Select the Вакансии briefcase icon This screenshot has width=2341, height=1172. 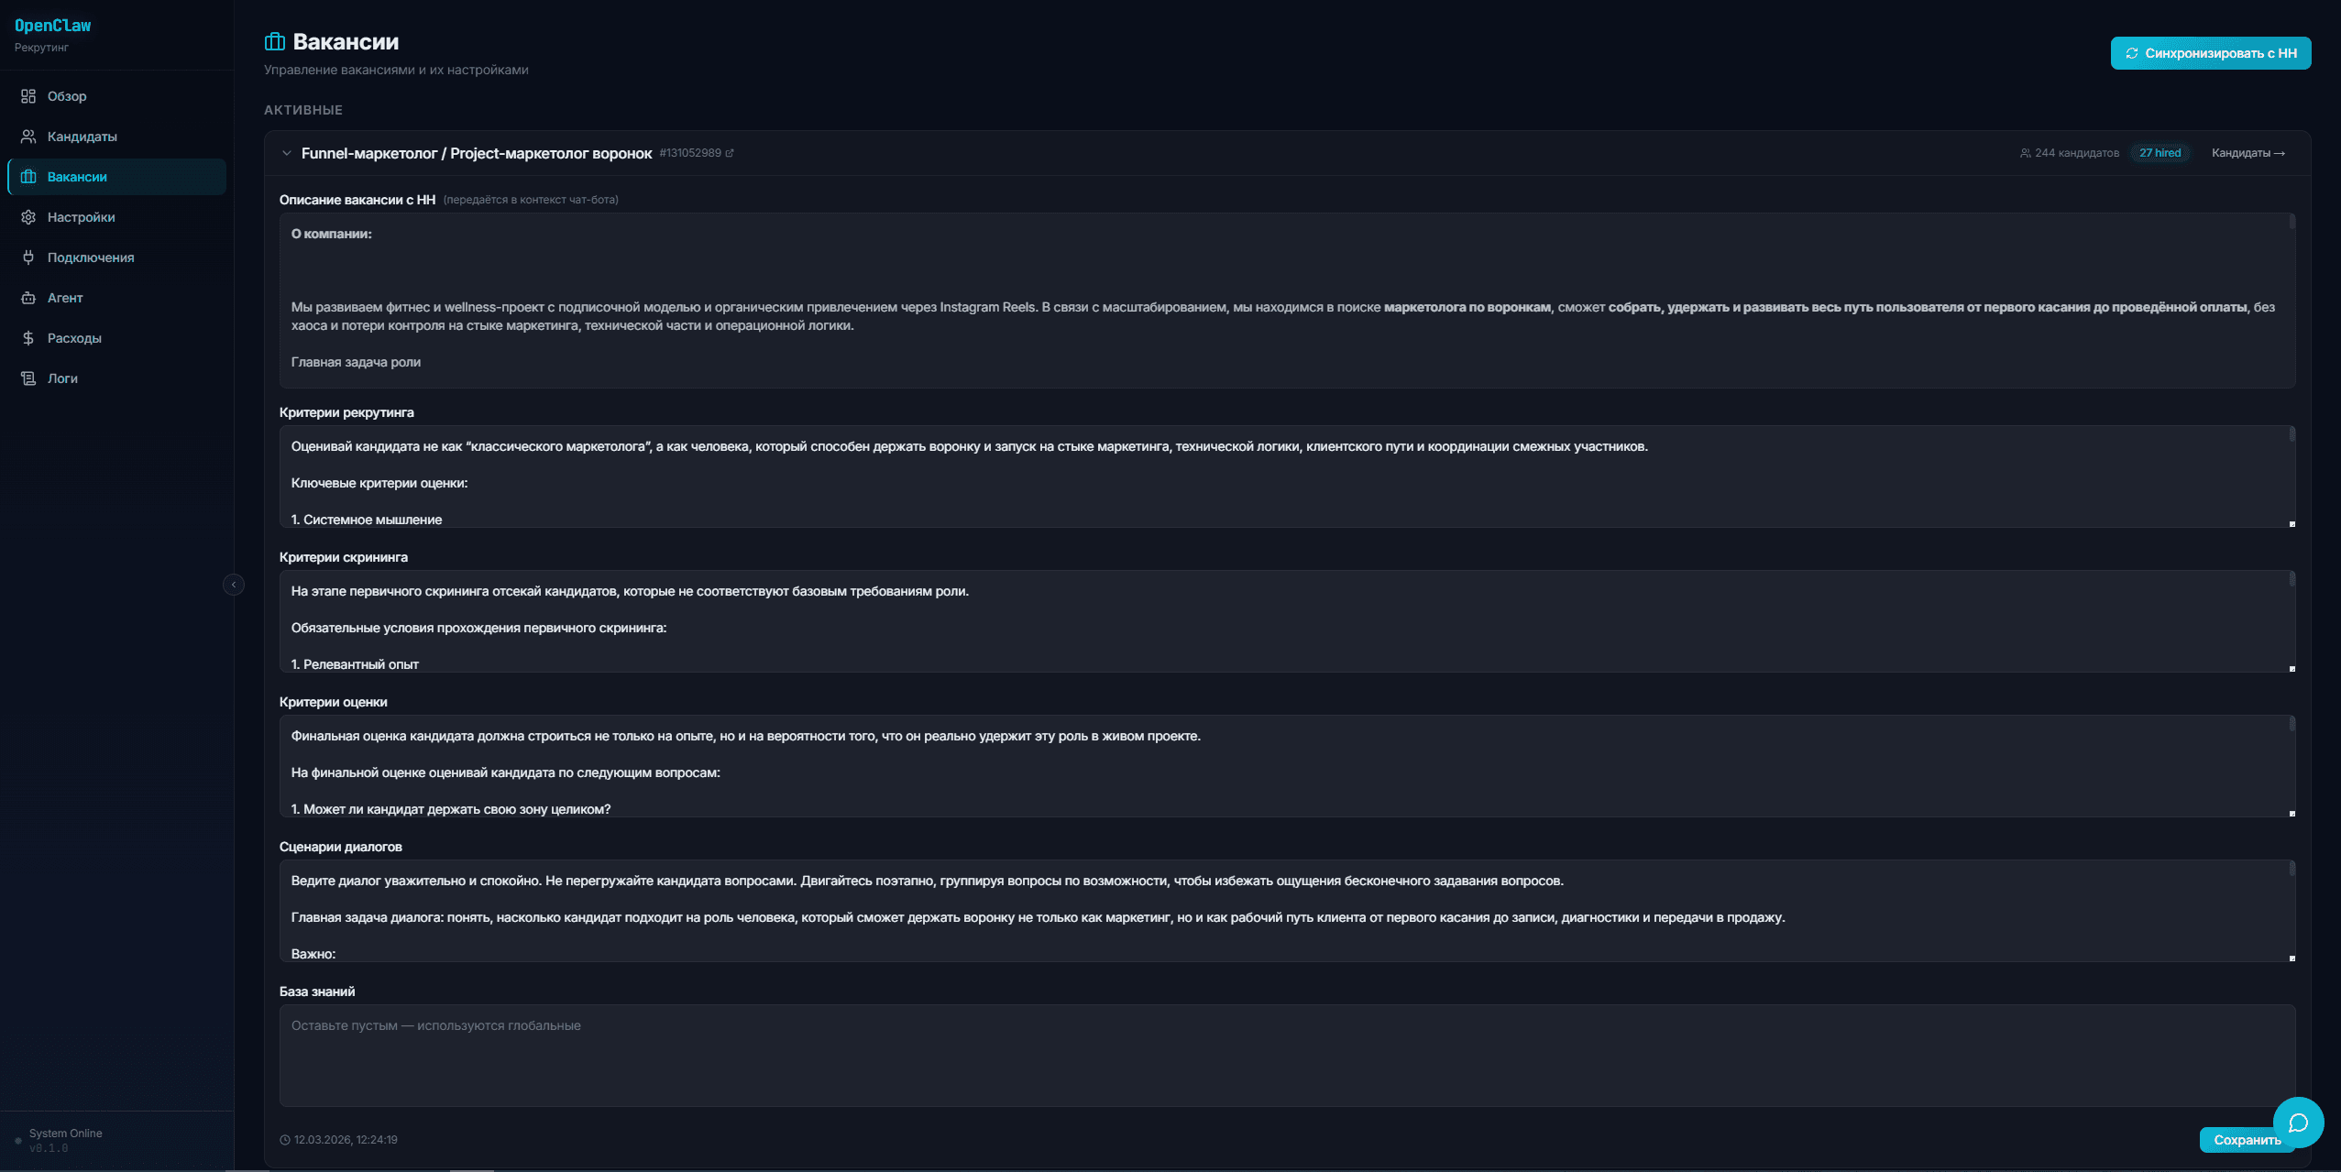click(x=27, y=176)
